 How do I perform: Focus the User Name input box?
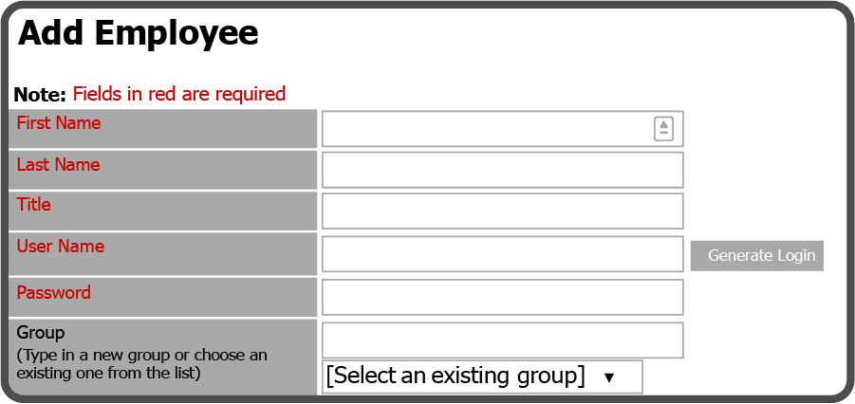pos(502,254)
